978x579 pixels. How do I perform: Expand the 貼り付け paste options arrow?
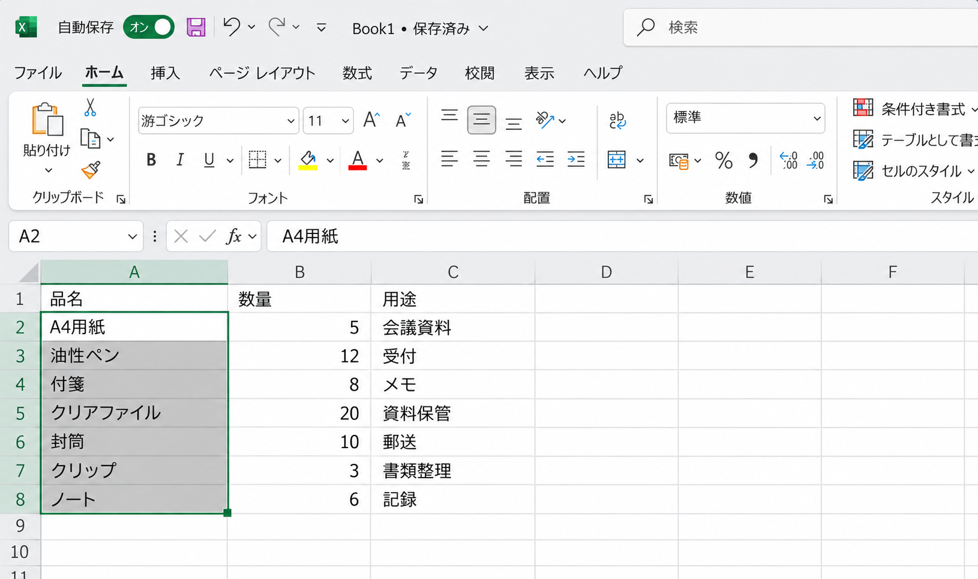[49, 170]
